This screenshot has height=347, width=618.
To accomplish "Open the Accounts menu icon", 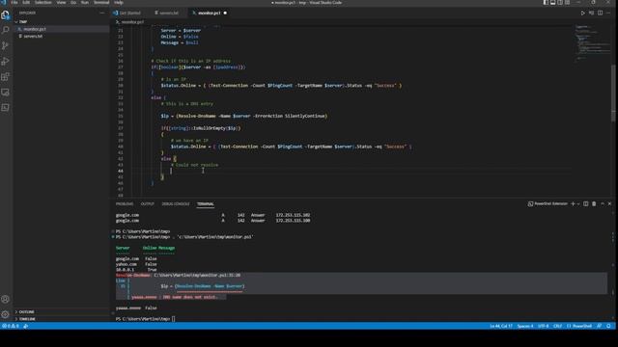I will pos(5,300).
